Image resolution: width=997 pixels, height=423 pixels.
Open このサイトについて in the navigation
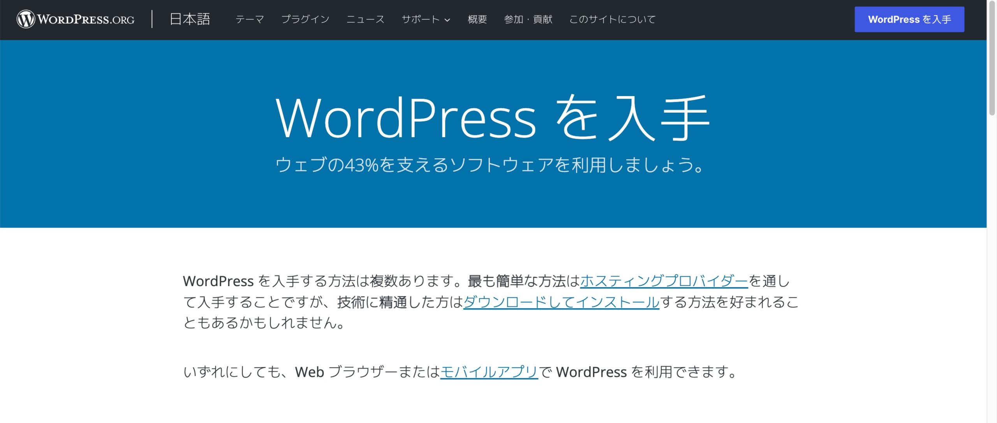(612, 19)
